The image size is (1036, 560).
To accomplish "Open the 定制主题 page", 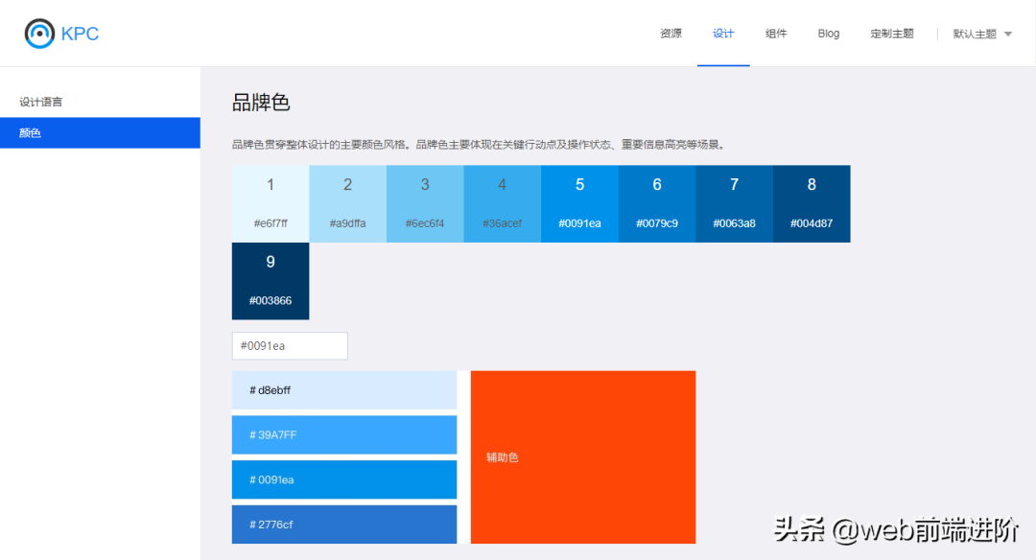I will pos(891,34).
